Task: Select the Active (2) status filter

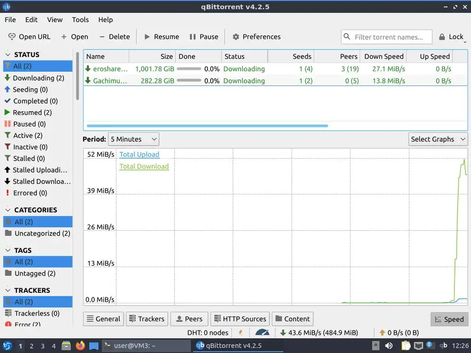Action: point(38,136)
